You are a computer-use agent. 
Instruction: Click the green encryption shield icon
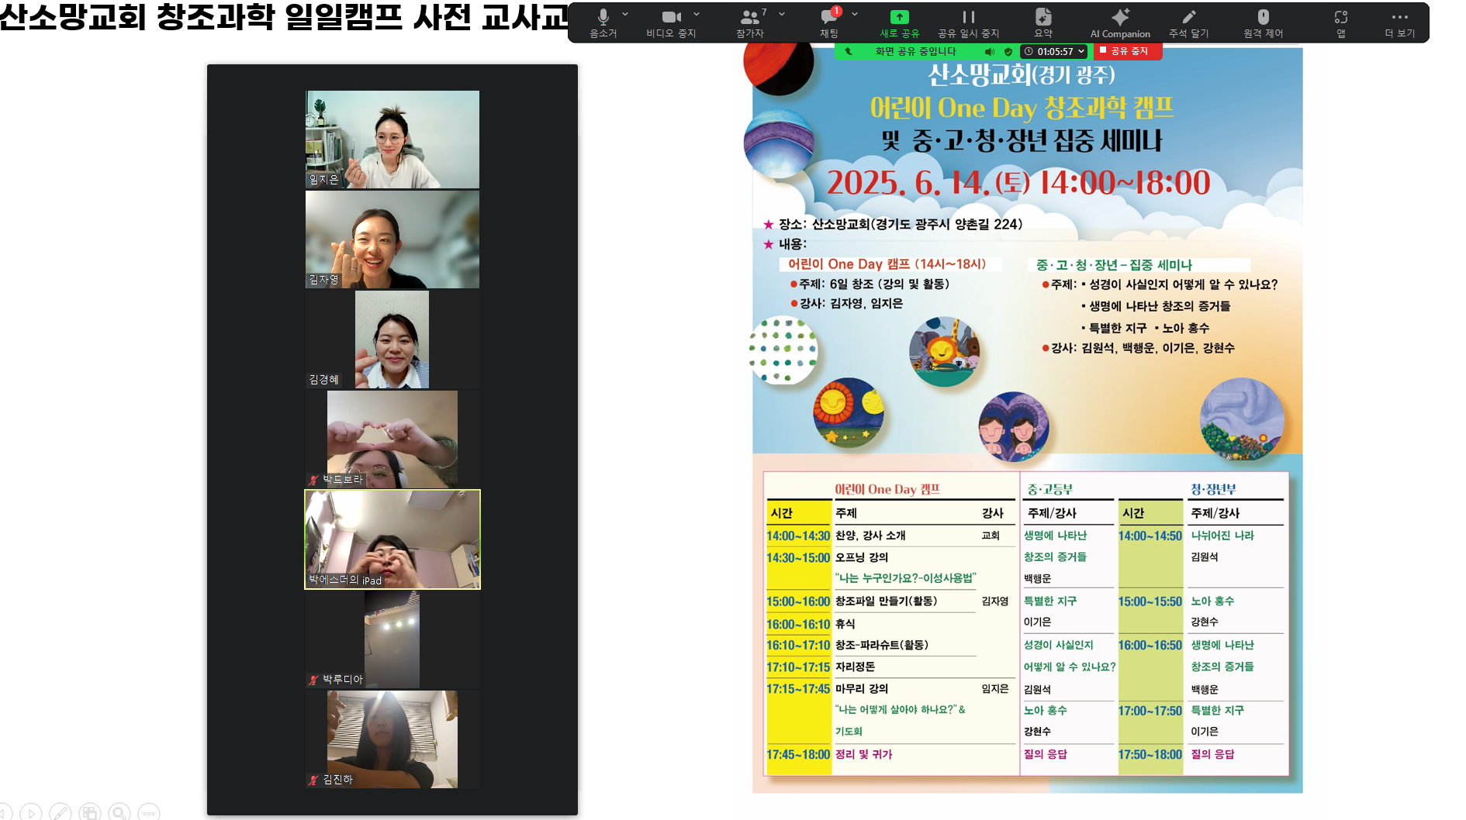pos(1008,51)
